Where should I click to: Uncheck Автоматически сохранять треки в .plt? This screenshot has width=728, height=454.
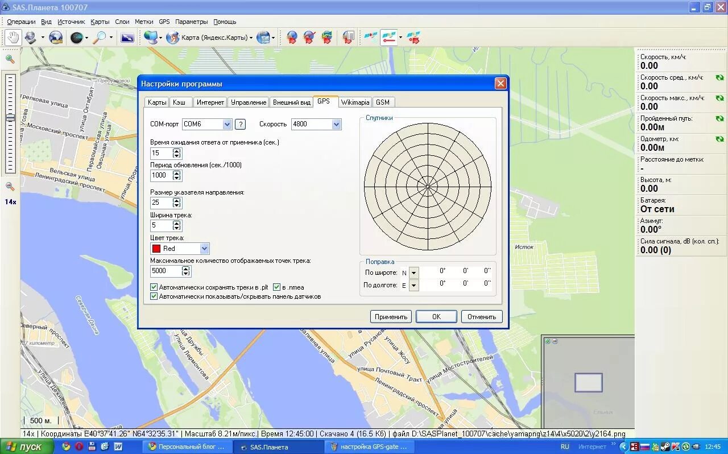coord(154,287)
